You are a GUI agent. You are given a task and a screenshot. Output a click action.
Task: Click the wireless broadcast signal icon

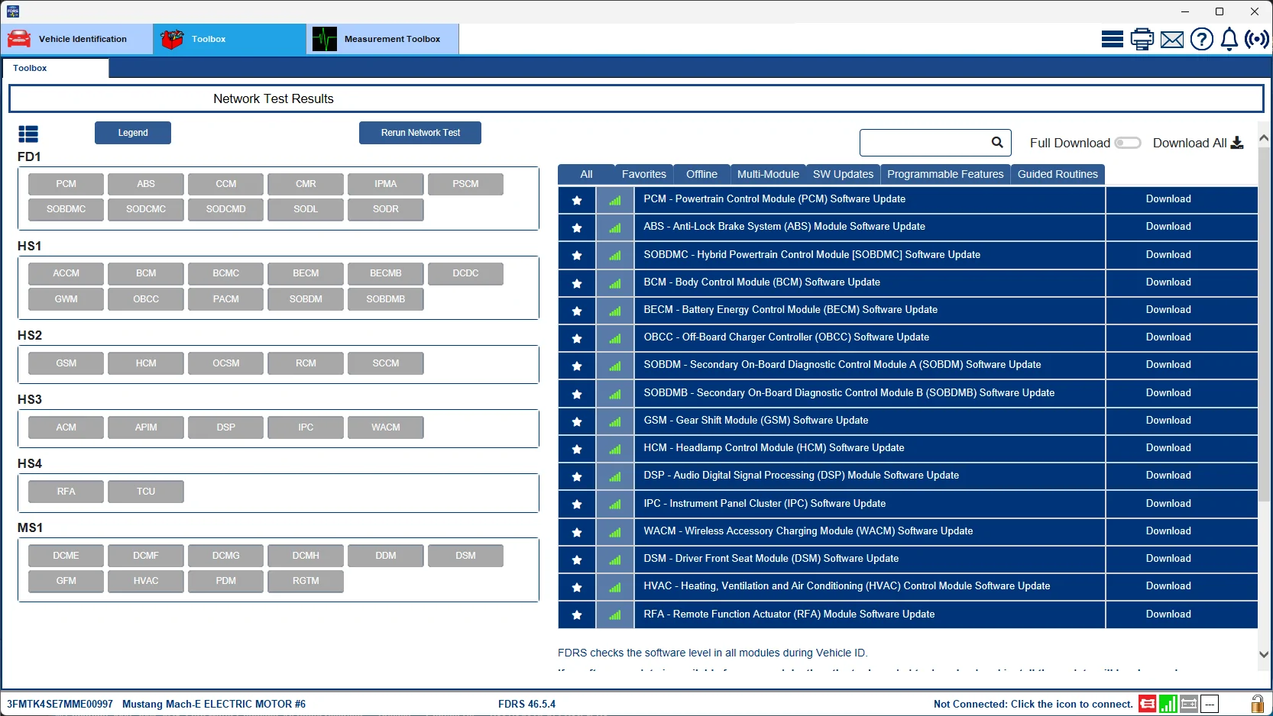coord(1257,39)
